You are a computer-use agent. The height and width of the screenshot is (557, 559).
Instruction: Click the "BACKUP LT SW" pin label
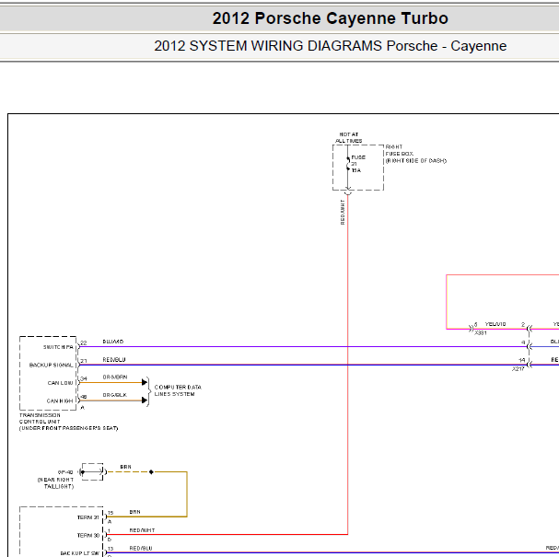pos(80,553)
